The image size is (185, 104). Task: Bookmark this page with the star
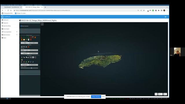[144, 10]
